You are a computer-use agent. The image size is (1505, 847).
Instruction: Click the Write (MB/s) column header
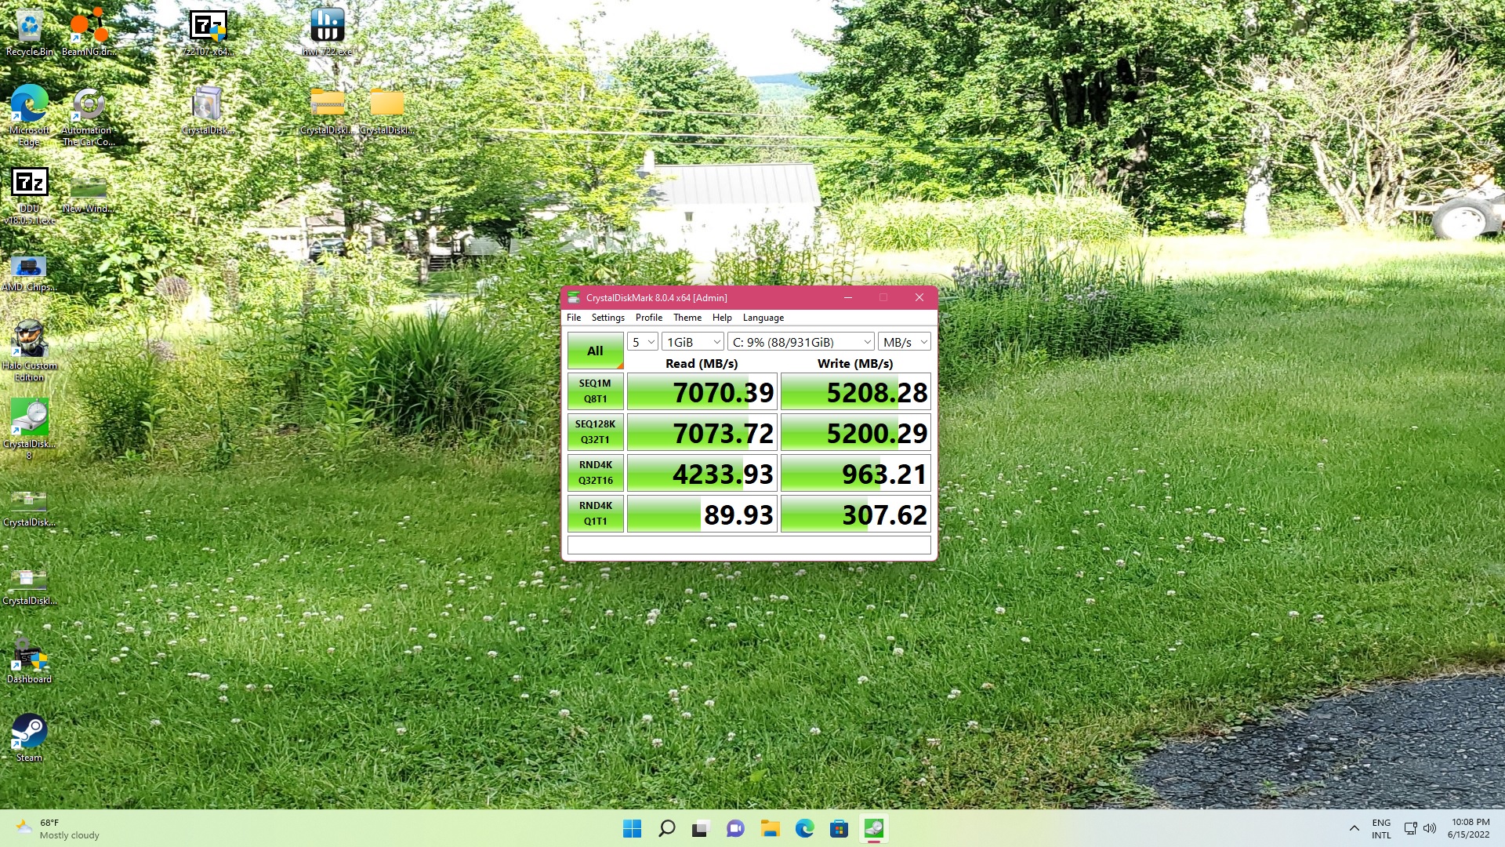pyautogui.click(x=855, y=363)
